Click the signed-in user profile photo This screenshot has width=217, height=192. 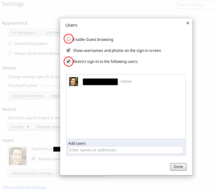[x=17, y=156]
